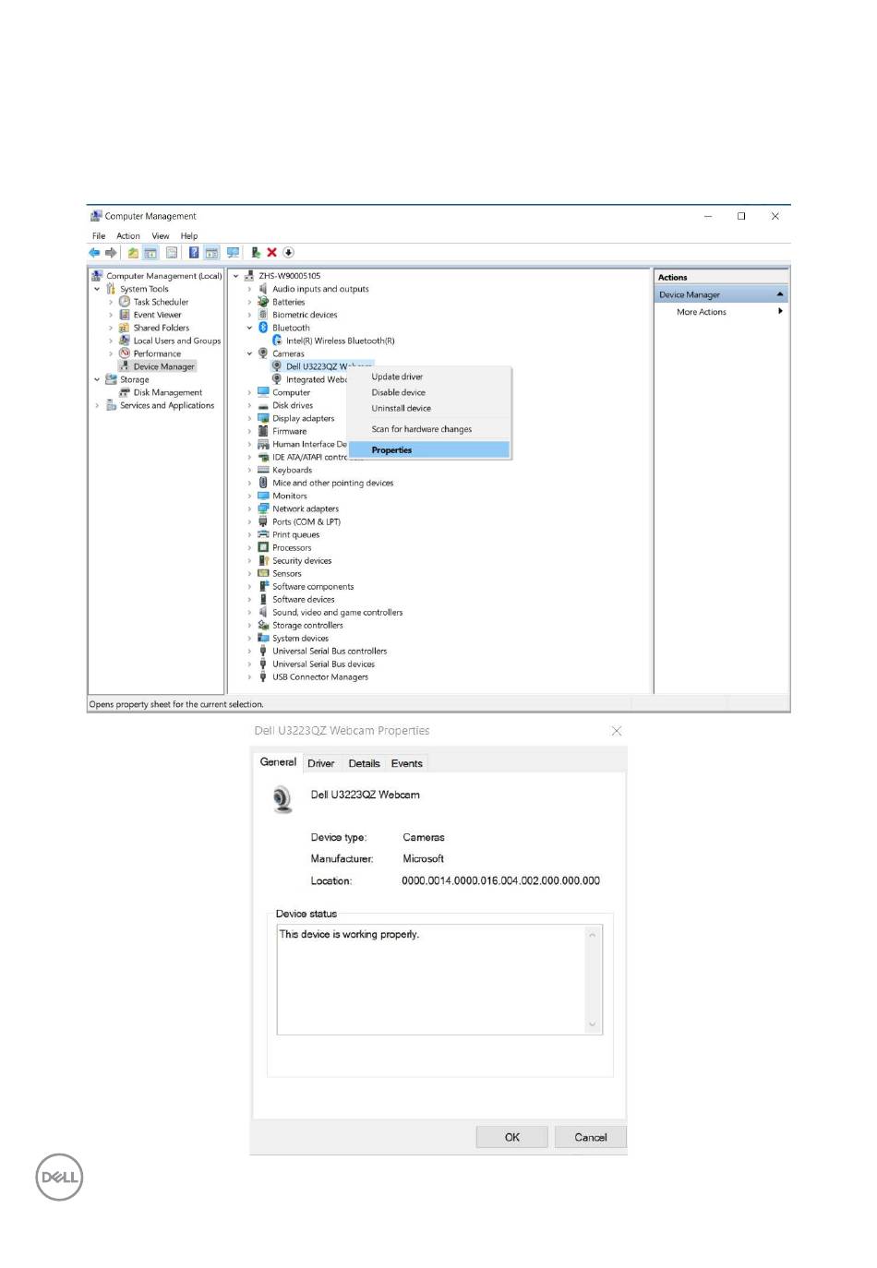Viewport: 877px width, 1268px height.
Task: Click the Update device driver toolbar icon
Action: [256, 252]
